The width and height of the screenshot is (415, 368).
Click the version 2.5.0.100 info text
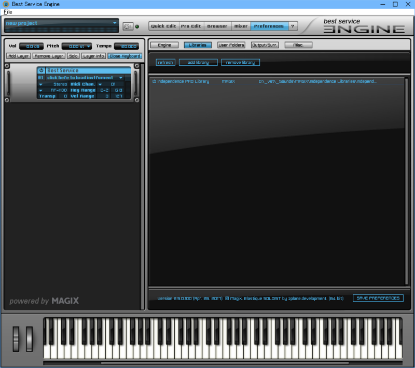click(251, 299)
